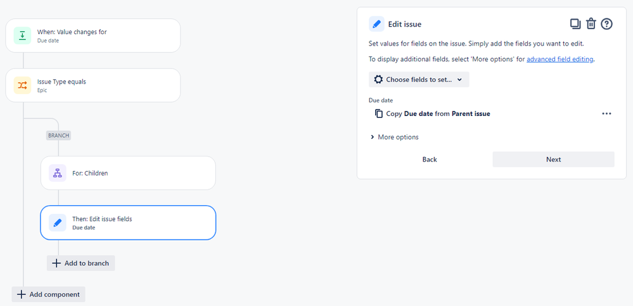Viewport: 633px width, 306px height.
Task: Click the orange shuffle condition icon
Action: coord(22,85)
